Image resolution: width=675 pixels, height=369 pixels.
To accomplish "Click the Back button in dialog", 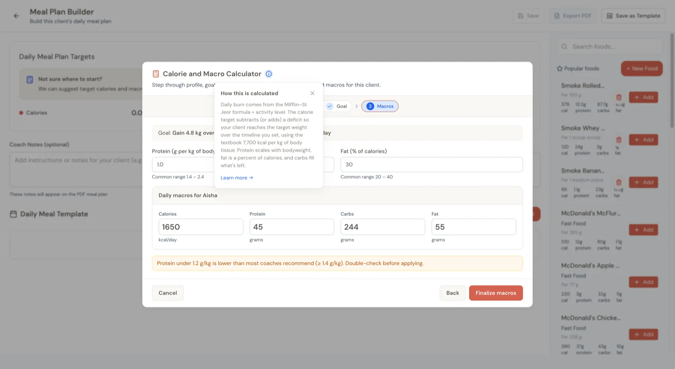I will click(452, 293).
